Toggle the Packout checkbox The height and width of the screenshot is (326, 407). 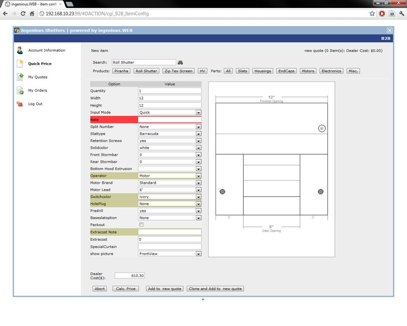141,225
